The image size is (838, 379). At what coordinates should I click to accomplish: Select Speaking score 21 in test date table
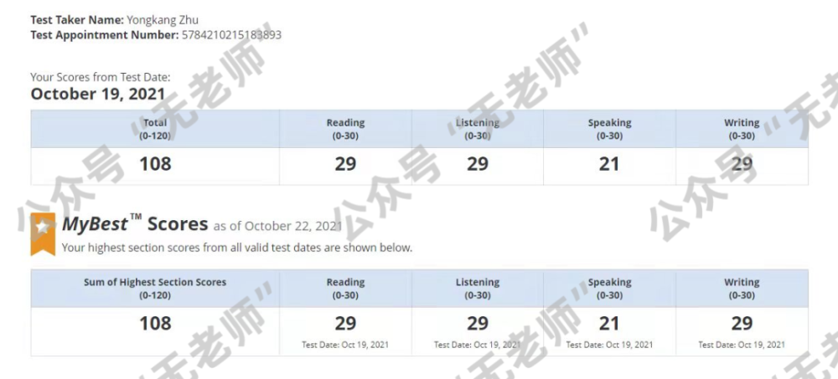(x=609, y=164)
